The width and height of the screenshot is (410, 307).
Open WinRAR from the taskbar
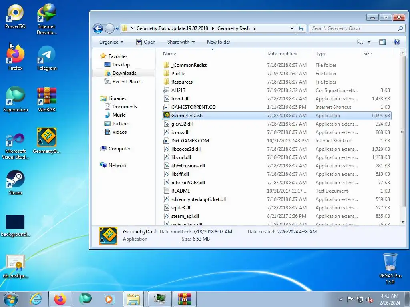pos(184,299)
